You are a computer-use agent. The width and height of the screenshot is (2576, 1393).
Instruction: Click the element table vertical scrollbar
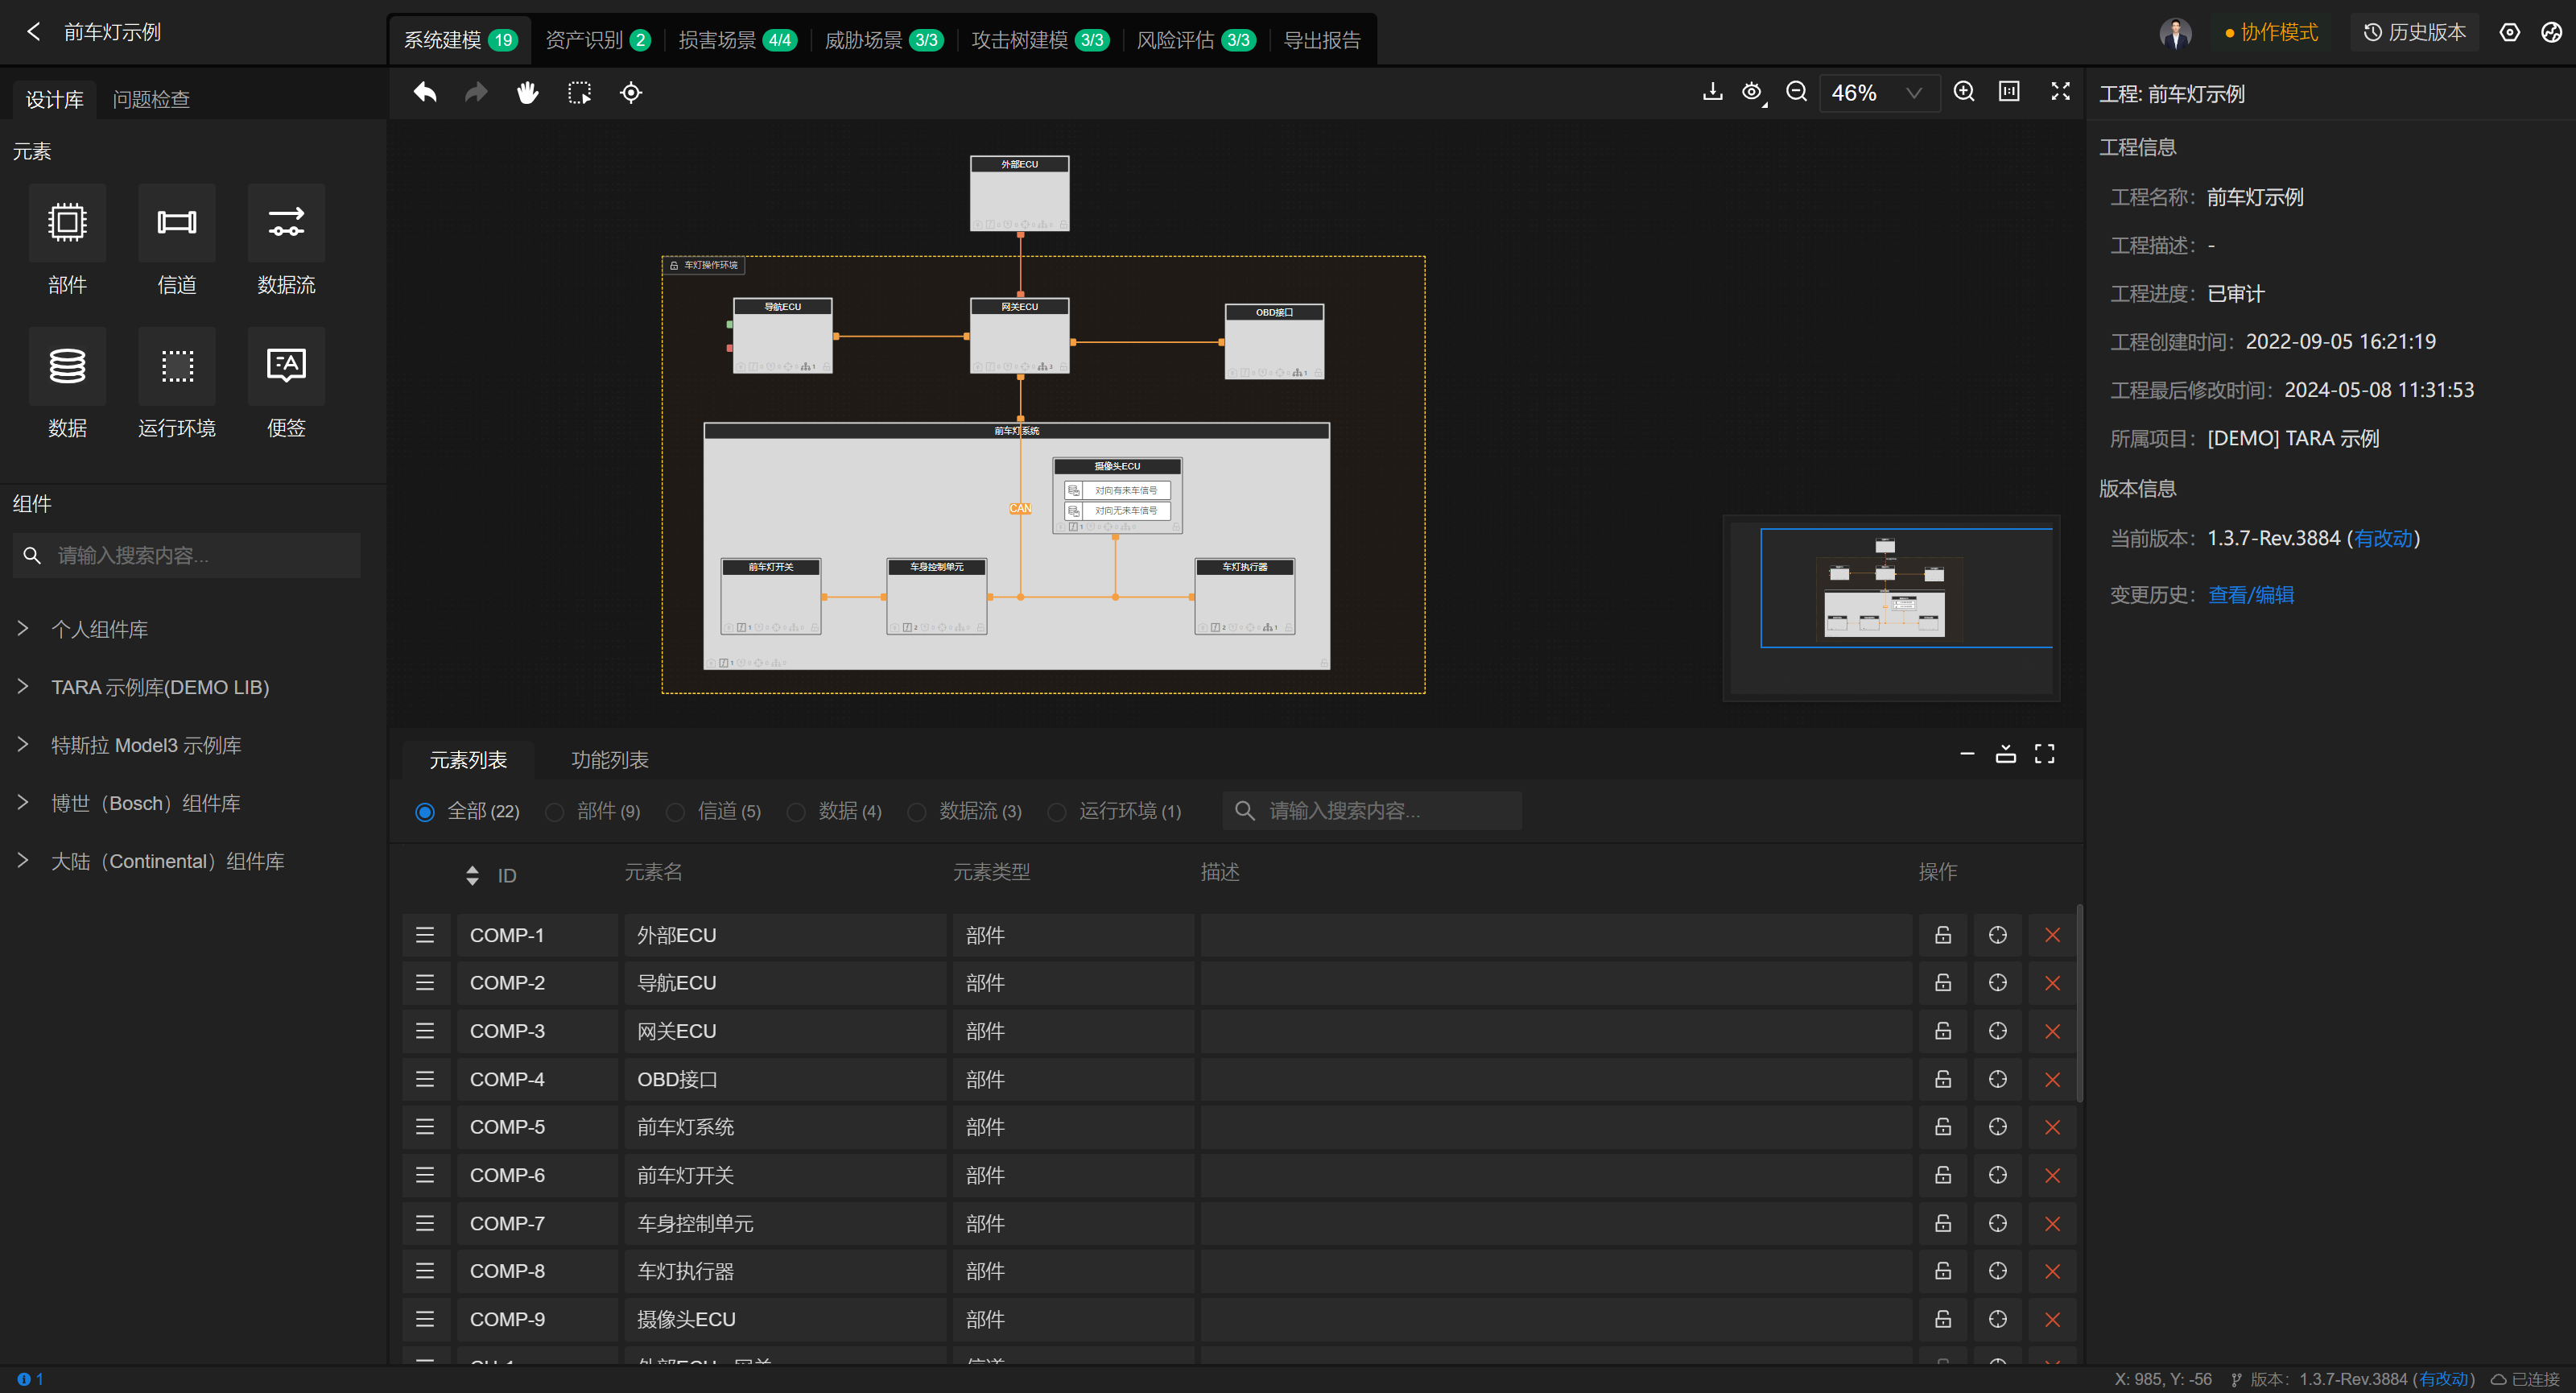click(x=2080, y=1003)
